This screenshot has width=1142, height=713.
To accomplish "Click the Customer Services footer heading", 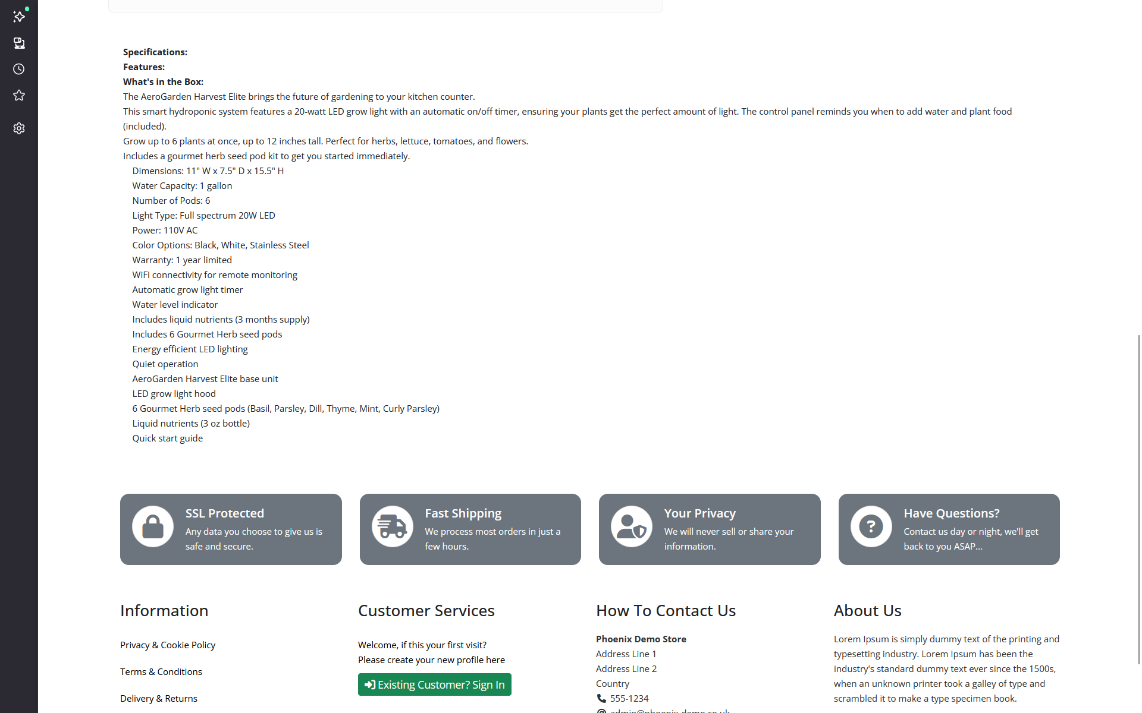I will click(x=426, y=611).
